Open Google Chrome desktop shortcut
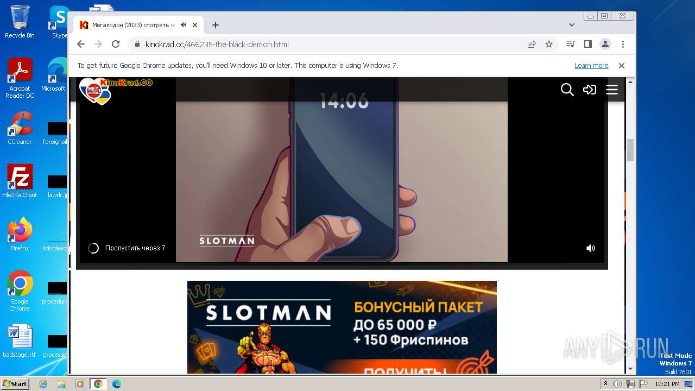The image size is (695, 391). [x=20, y=291]
